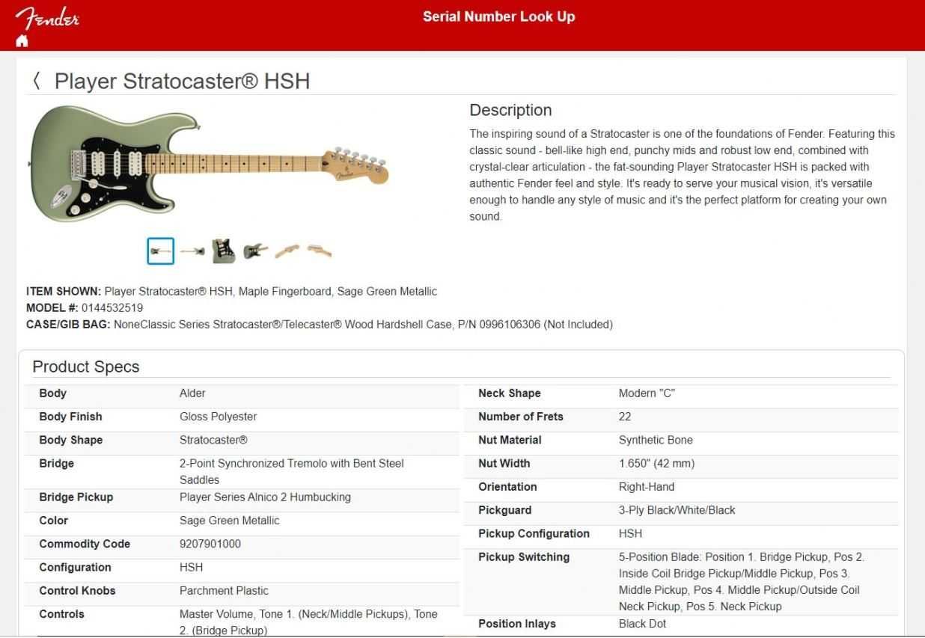Click the Product Specs section heading
The width and height of the screenshot is (925, 638).
coord(86,366)
